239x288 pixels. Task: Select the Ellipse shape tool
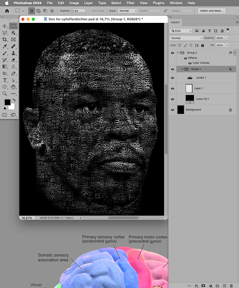(x=5, y=87)
